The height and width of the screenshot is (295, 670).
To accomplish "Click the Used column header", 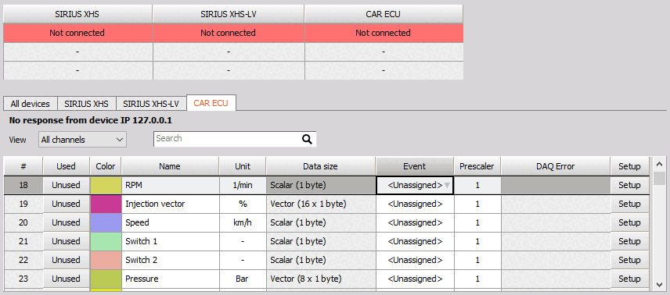I will click(67, 166).
